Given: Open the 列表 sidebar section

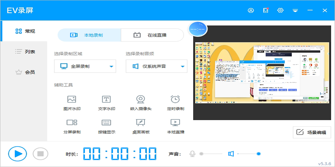Looking at the screenshot, I should point(26,51).
